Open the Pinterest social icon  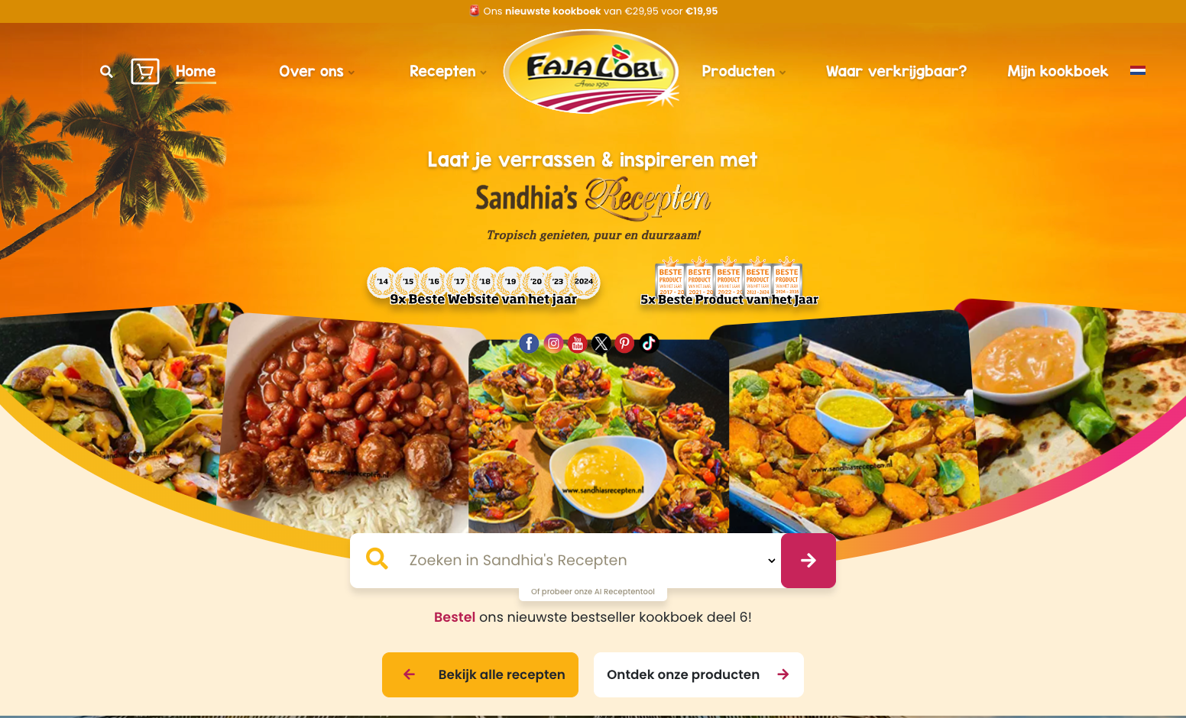pyautogui.click(x=625, y=344)
